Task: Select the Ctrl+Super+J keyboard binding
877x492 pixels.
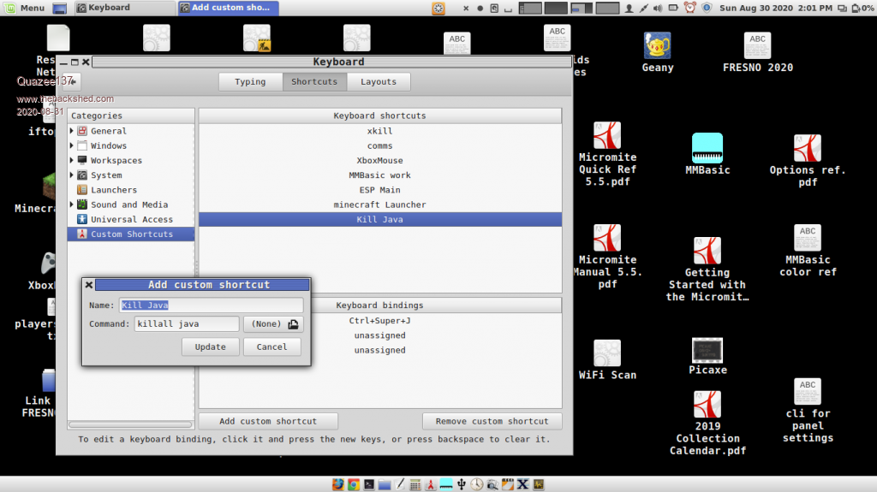Action: click(379, 321)
